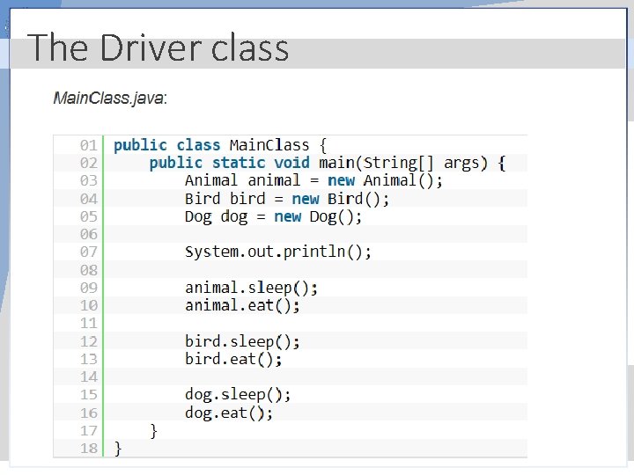Viewport: 634px width, 475px height.
Task: Click the closing brace on line 17
Action: pyautogui.click(x=153, y=431)
